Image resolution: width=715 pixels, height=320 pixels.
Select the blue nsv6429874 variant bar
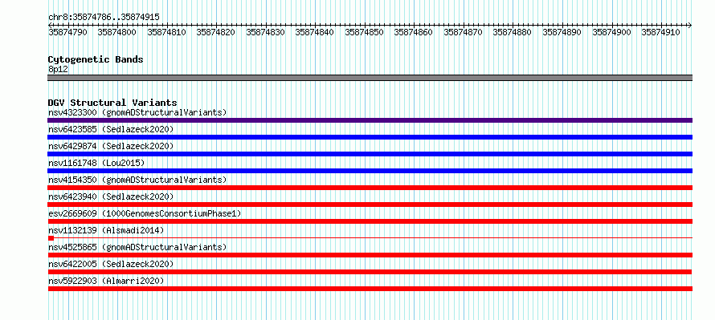point(370,154)
